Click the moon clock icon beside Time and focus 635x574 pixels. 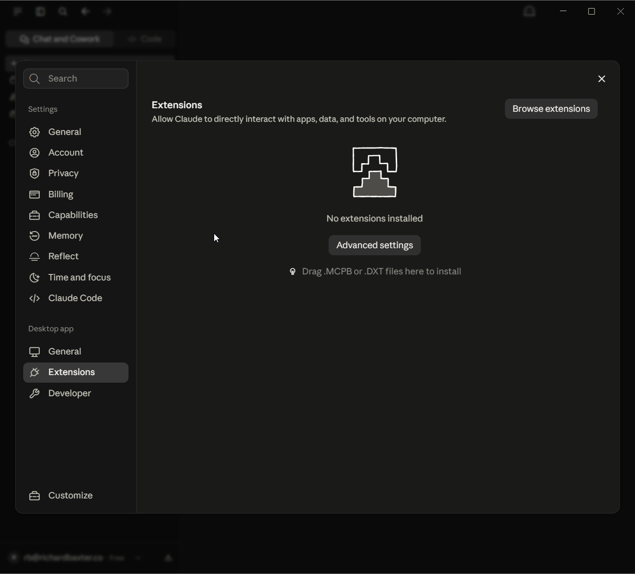coord(34,277)
